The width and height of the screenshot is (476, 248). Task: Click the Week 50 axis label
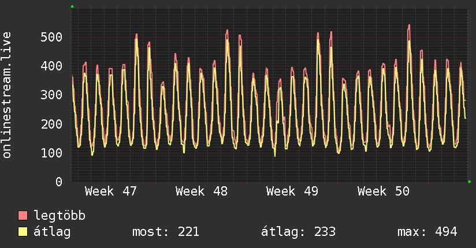coord(384,191)
